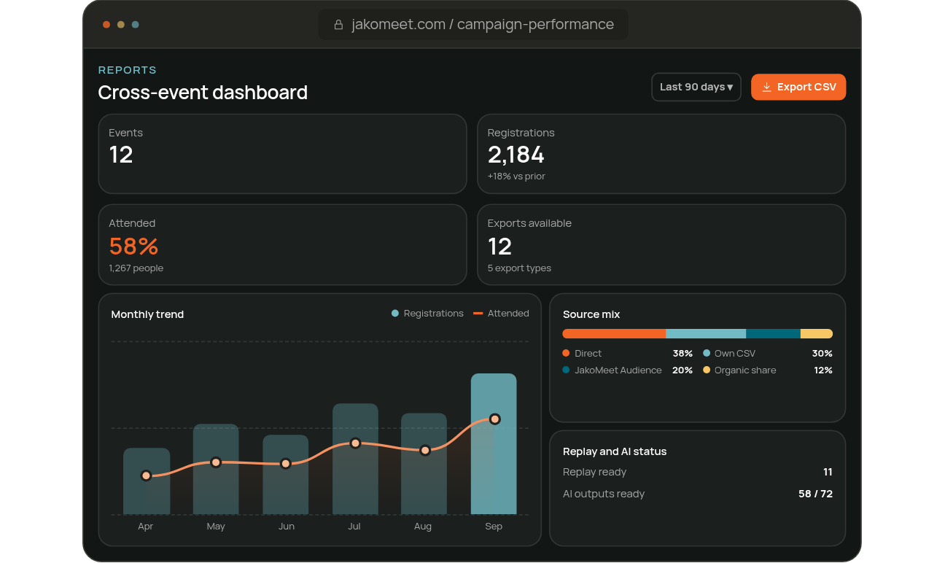
Task: Click the Aug attended data point
Action: 425,450
